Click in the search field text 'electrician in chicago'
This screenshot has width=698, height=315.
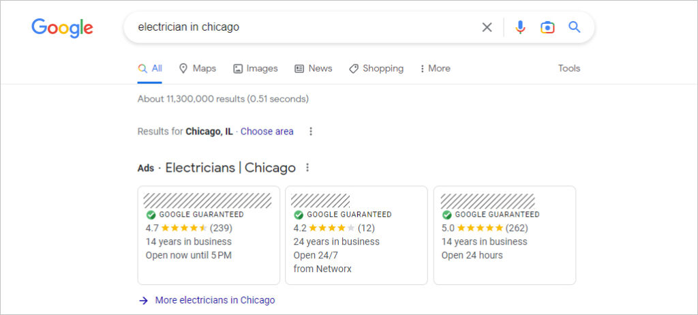[189, 27]
